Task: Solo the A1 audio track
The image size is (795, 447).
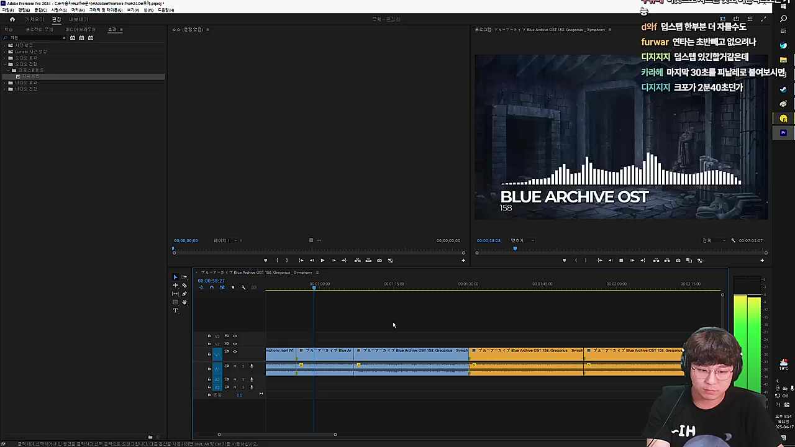Action: 243,366
